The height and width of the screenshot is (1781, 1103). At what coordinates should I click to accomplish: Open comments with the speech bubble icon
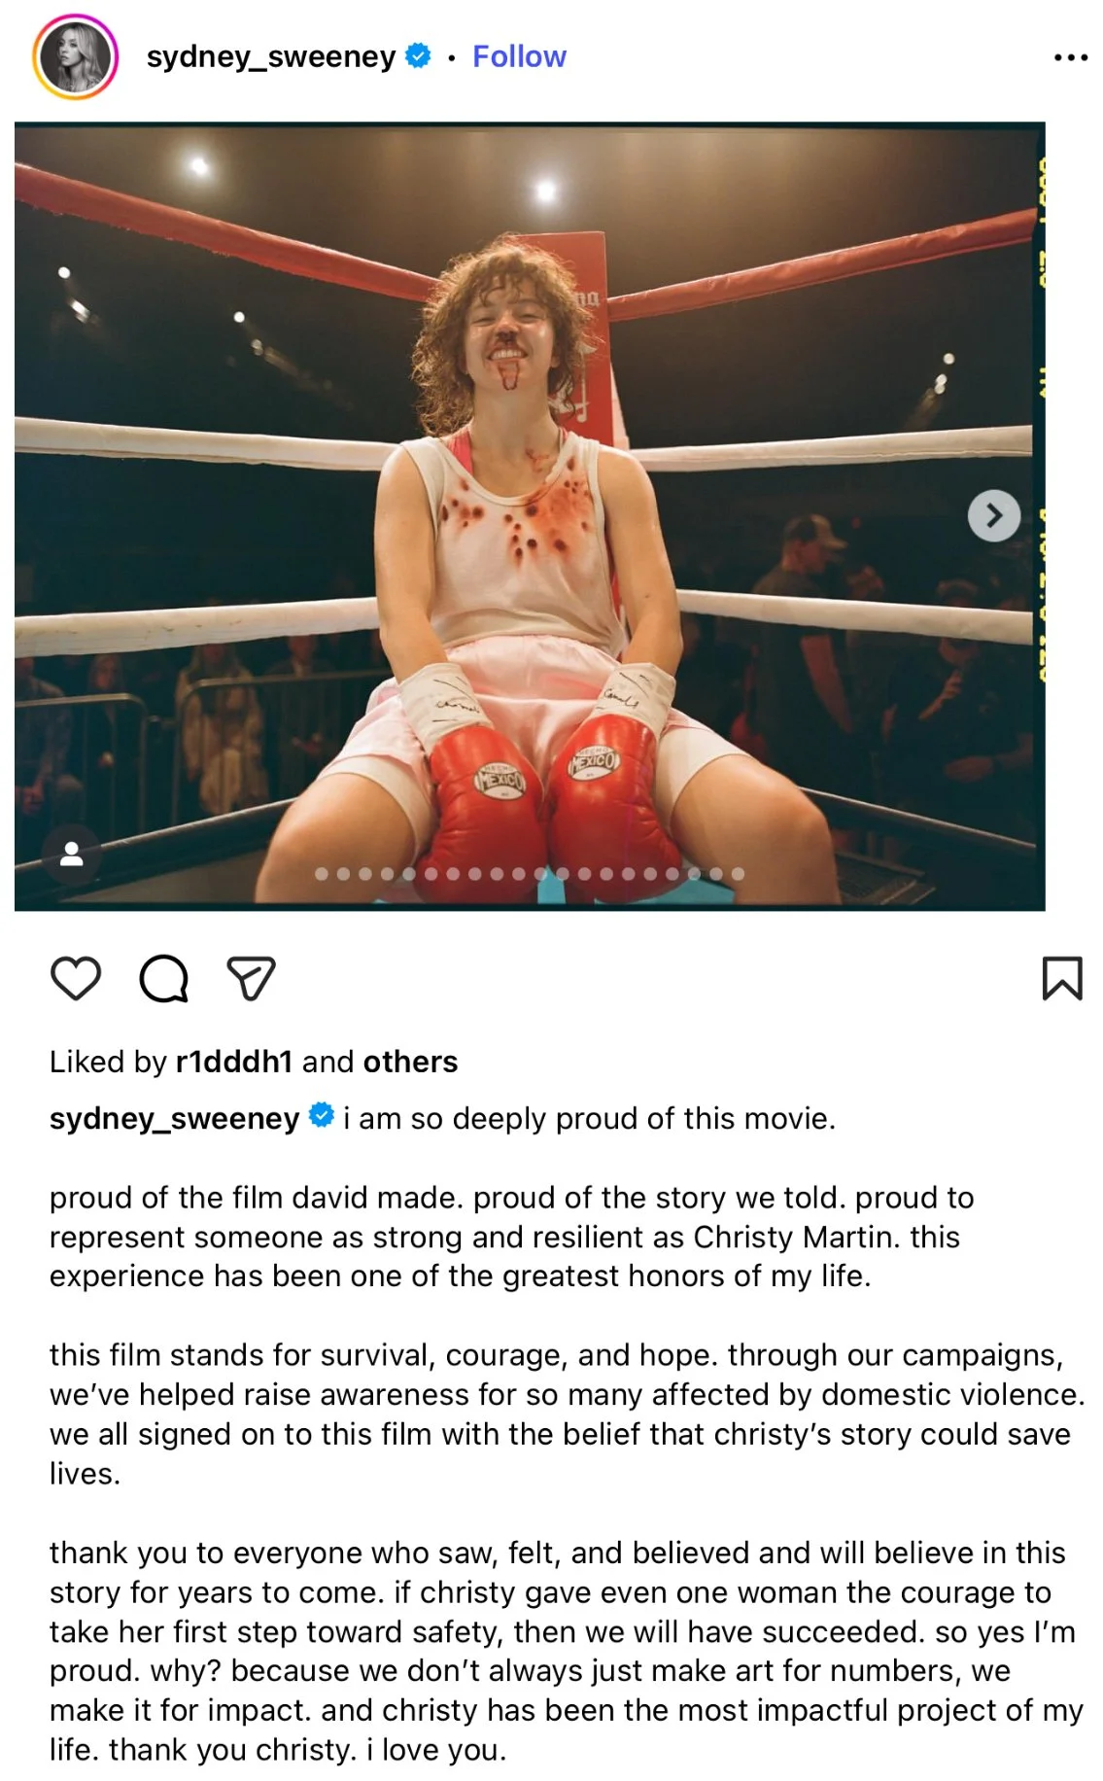(x=163, y=978)
